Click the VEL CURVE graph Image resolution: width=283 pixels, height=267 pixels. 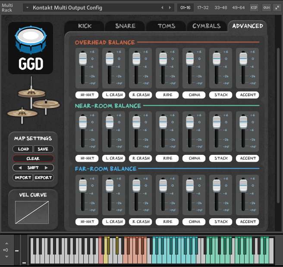(x=32, y=212)
